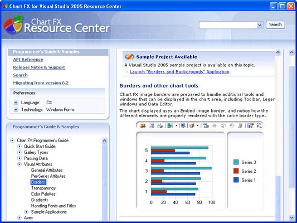Click the Series 1 blue legend swatch
Image resolution: width=297 pixels, height=223 pixels.
[x=236, y=180]
